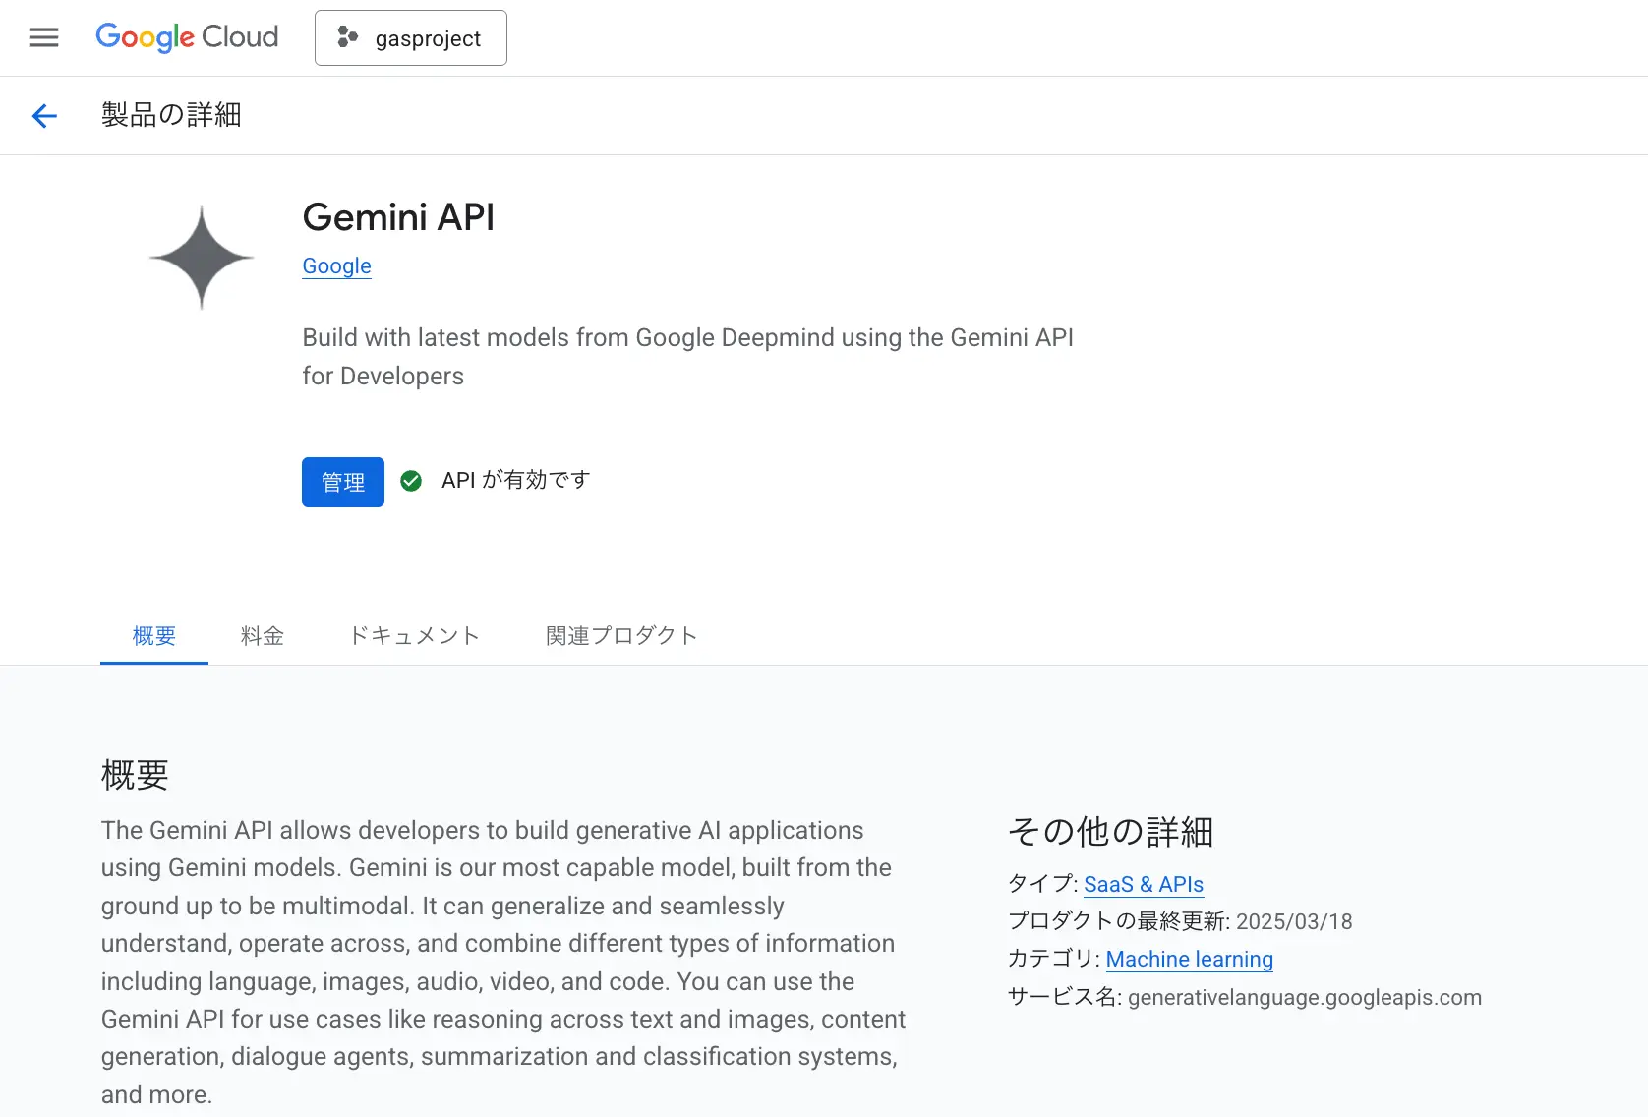Click the last updated date 2025/03/18

tap(1294, 921)
